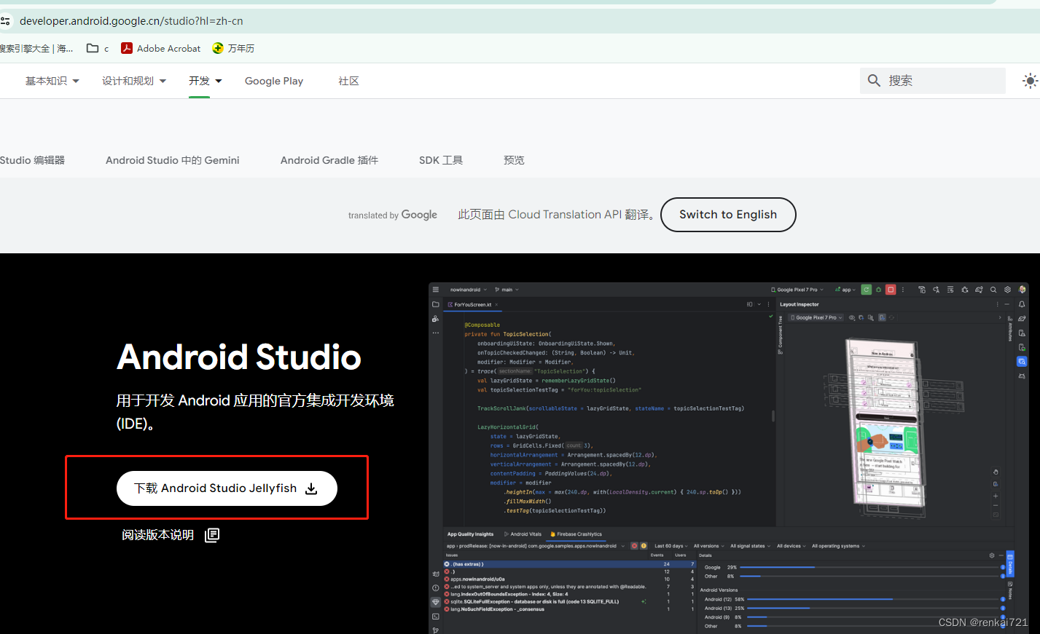Click the release notes document icon
This screenshot has width=1040, height=634.
click(212, 535)
